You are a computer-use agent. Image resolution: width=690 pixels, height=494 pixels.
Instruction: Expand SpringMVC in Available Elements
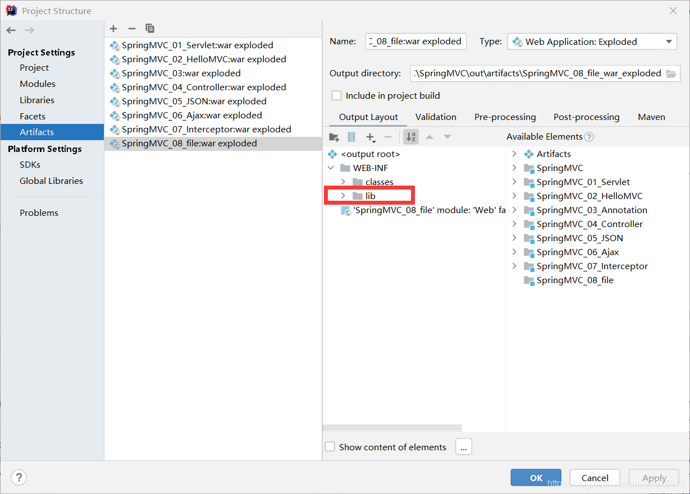click(514, 168)
